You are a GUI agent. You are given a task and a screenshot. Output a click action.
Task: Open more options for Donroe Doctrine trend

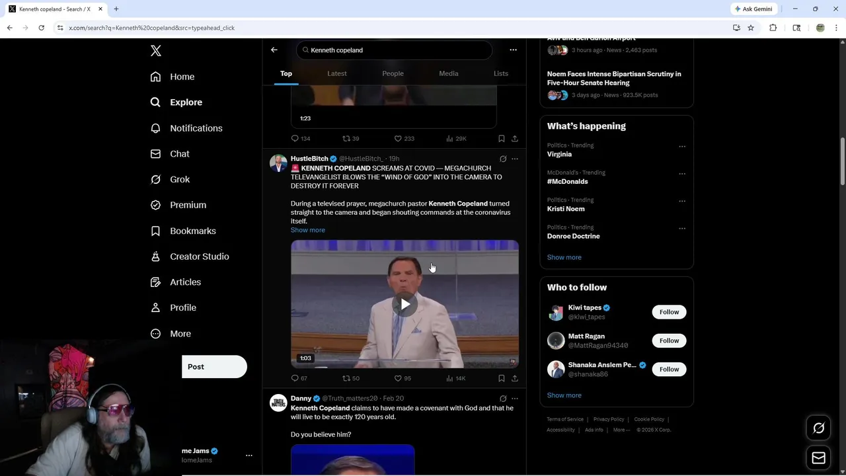(x=682, y=229)
